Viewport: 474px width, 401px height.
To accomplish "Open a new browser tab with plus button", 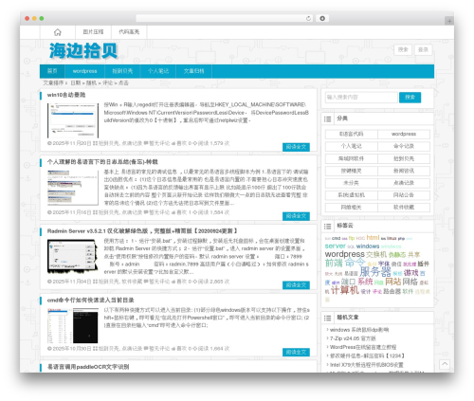I will pos(449,21).
